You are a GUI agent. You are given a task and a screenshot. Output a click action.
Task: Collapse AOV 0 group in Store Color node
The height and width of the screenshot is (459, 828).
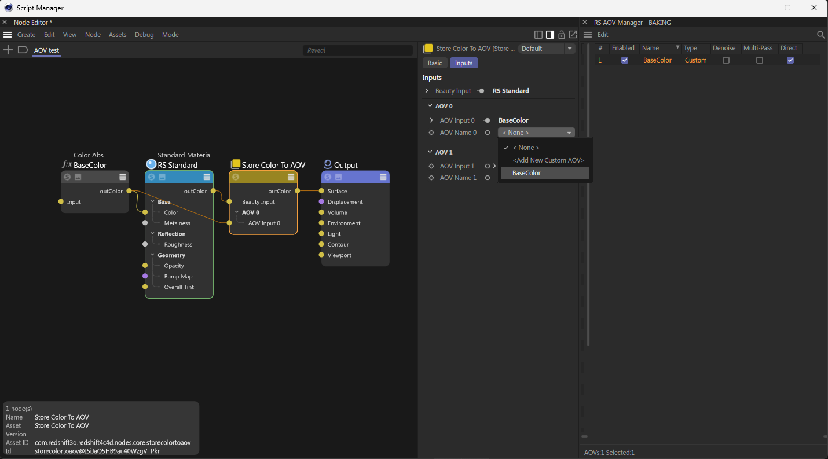click(237, 212)
